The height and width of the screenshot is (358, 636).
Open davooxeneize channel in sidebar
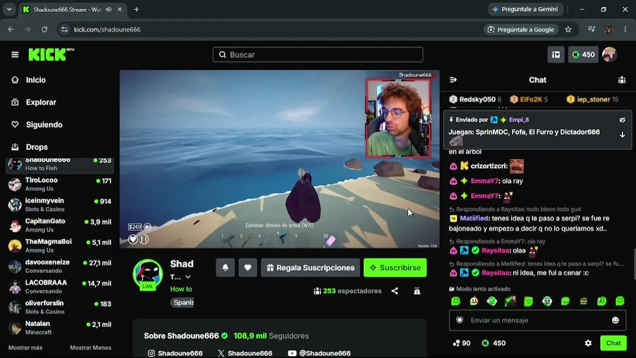point(60,266)
